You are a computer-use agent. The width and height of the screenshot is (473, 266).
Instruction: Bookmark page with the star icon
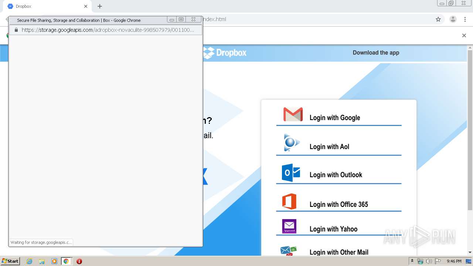[x=438, y=19]
